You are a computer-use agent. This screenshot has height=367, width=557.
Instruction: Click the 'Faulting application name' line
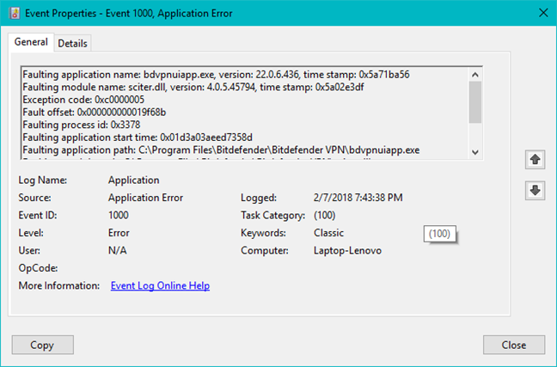[216, 75]
